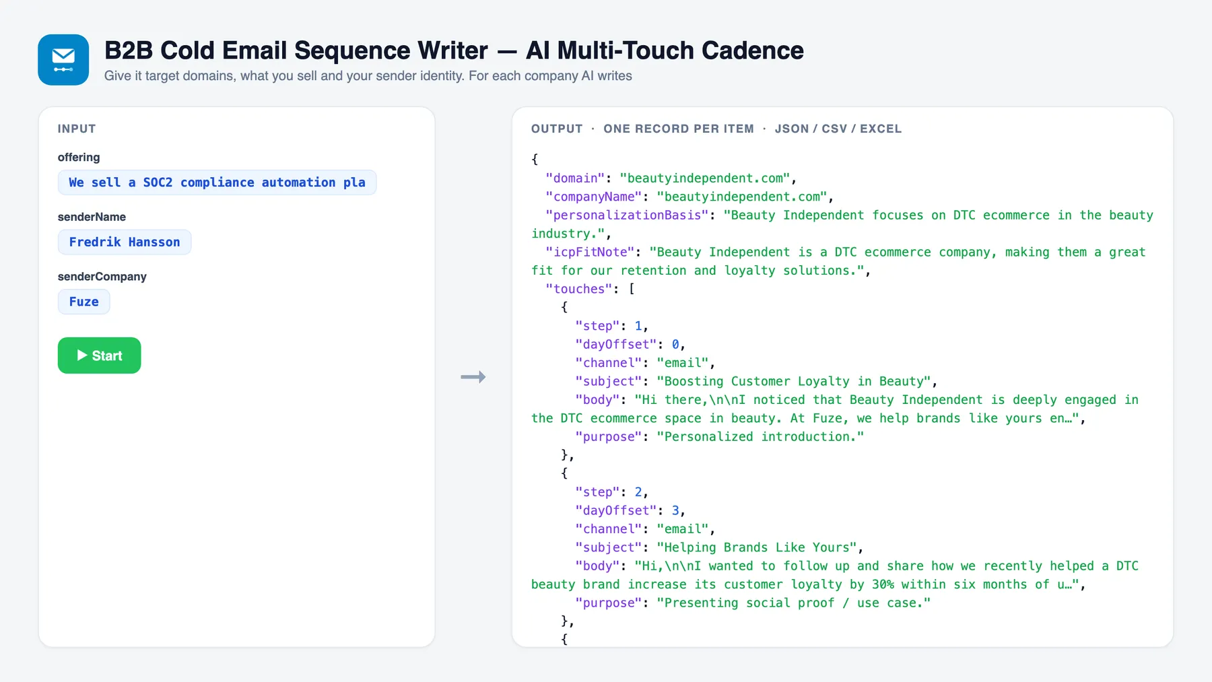
Task: Click purpose value 'Presenting social proof / use case.'
Action: (x=794, y=603)
